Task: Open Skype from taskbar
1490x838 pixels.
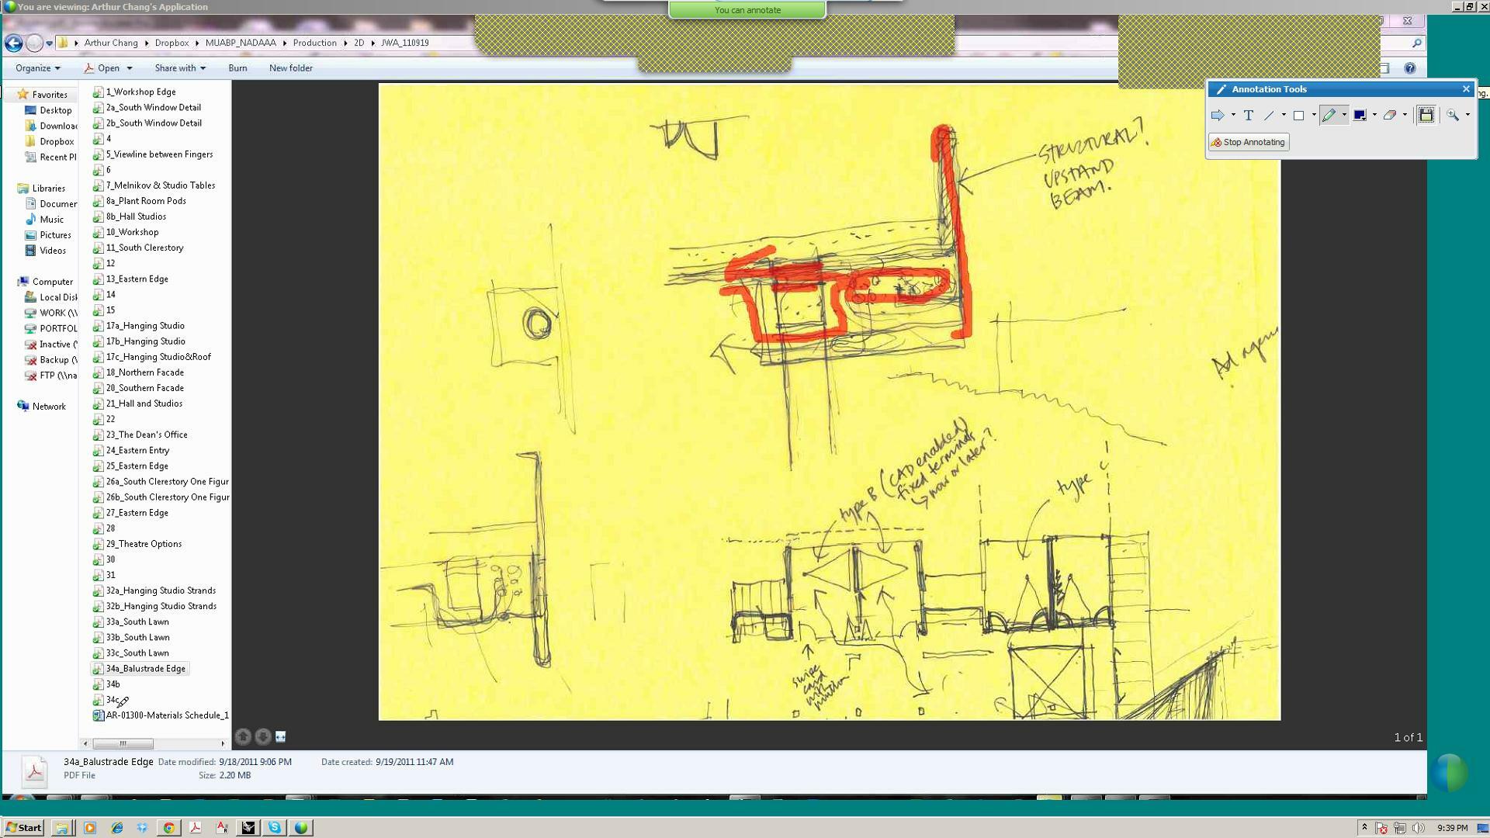Action: 275,828
